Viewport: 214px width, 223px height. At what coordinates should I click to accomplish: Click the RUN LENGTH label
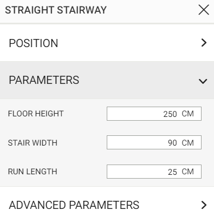[33, 172]
